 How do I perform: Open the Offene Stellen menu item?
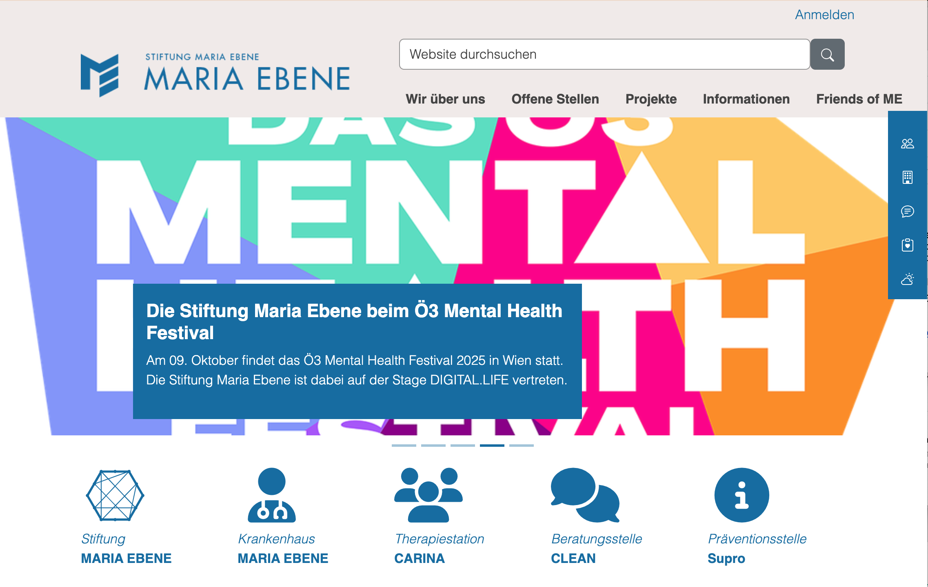point(555,99)
